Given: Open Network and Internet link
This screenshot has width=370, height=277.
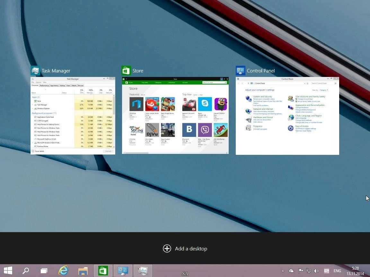Looking at the screenshot, I should click(263, 109).
